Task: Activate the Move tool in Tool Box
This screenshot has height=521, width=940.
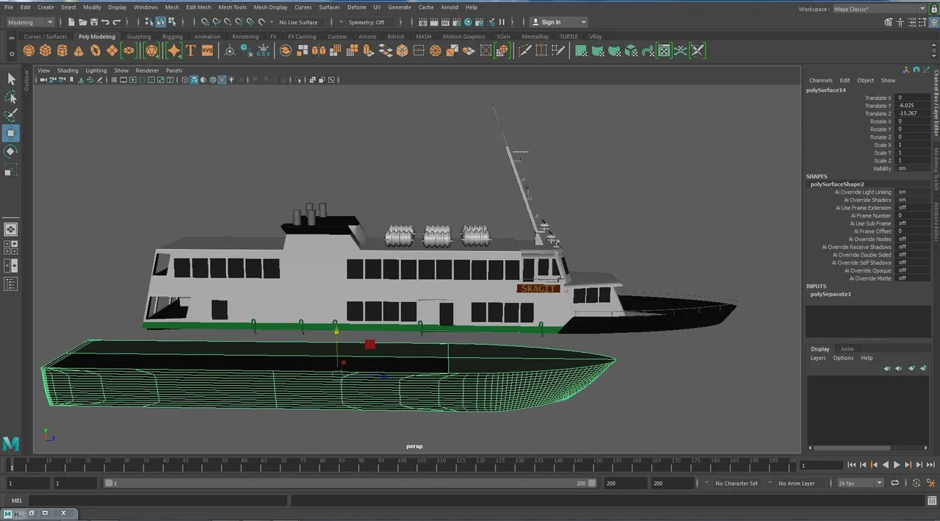Action: click(11, 133)
